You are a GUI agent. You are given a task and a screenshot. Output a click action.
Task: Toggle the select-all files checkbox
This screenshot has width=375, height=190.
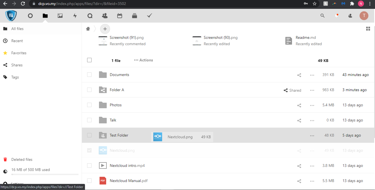[89, 60]
